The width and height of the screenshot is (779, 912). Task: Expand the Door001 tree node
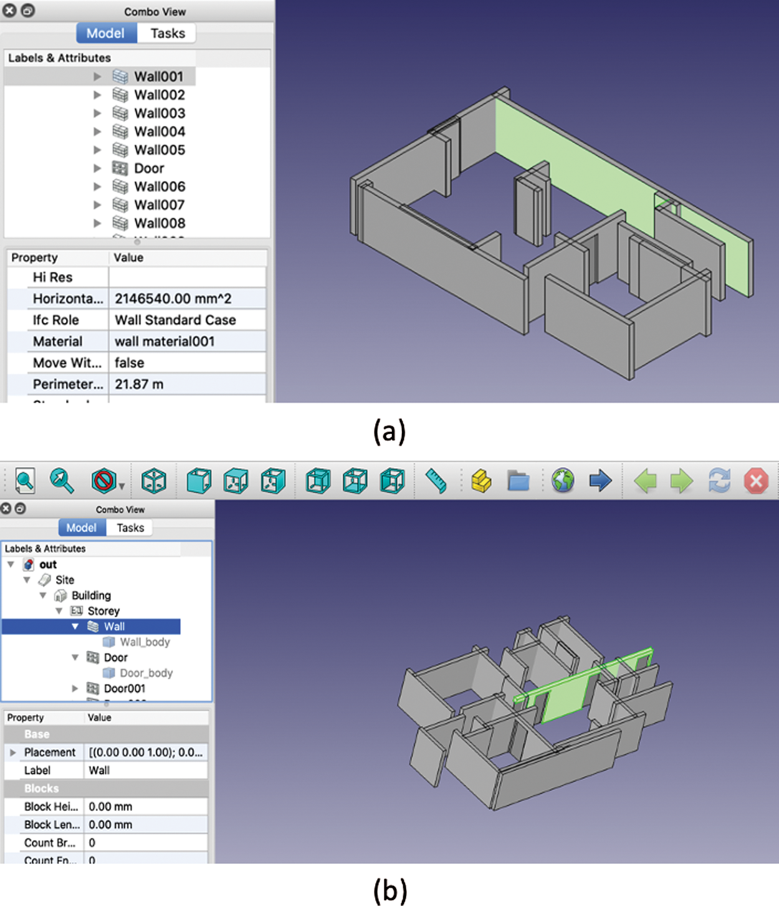(75, 688)
